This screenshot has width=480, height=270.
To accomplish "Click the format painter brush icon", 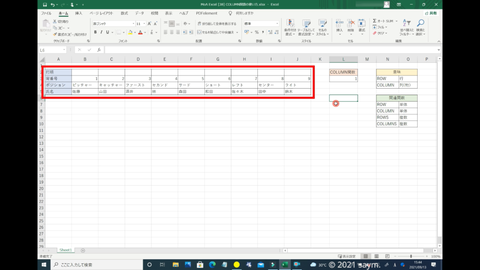I will (55, 34).
